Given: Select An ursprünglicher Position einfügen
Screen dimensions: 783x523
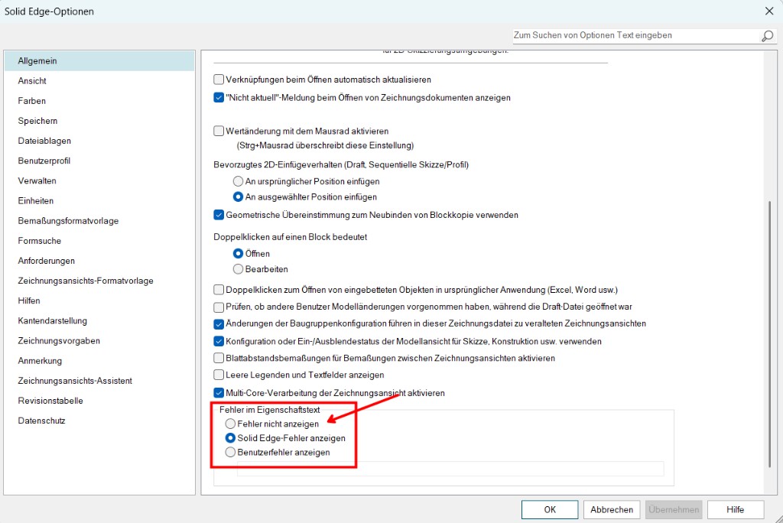Looking at the screenshot, I should pyautogui.click(x=239, y=181).
